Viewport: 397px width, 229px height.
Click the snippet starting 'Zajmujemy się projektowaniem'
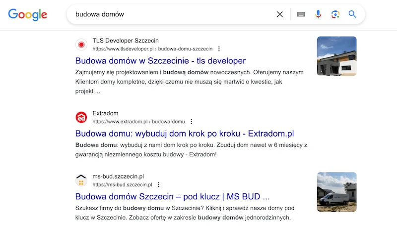[x=190, y=82]
